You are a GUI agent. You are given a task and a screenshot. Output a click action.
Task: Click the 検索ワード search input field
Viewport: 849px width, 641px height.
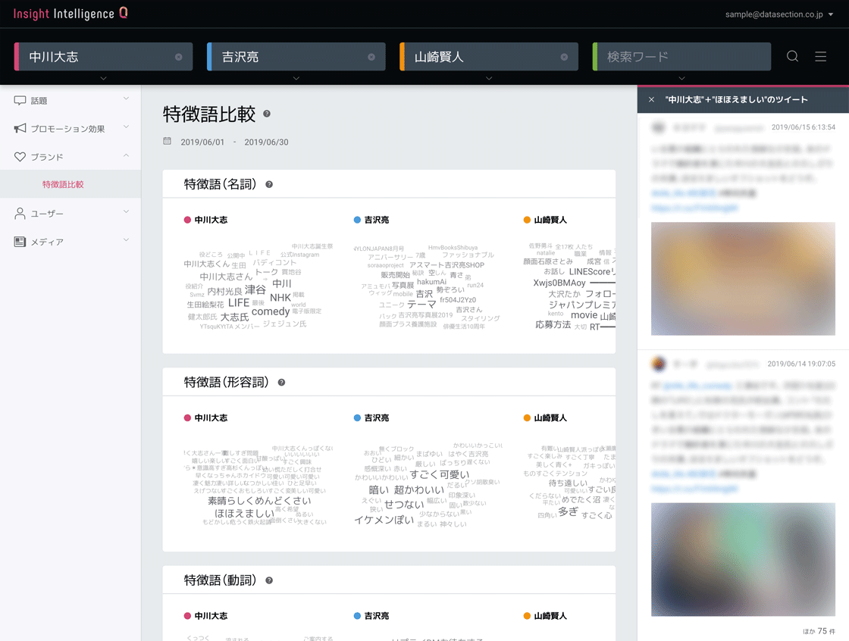681,57
